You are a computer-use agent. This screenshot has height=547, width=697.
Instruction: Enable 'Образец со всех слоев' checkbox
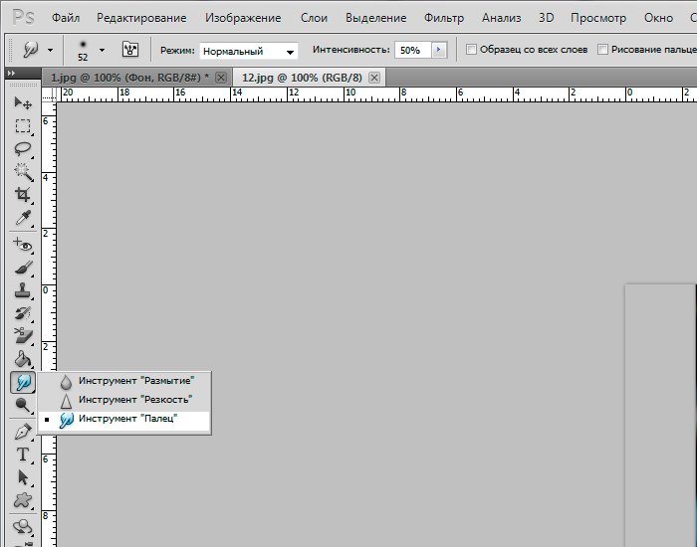click(x=472, y=50)
